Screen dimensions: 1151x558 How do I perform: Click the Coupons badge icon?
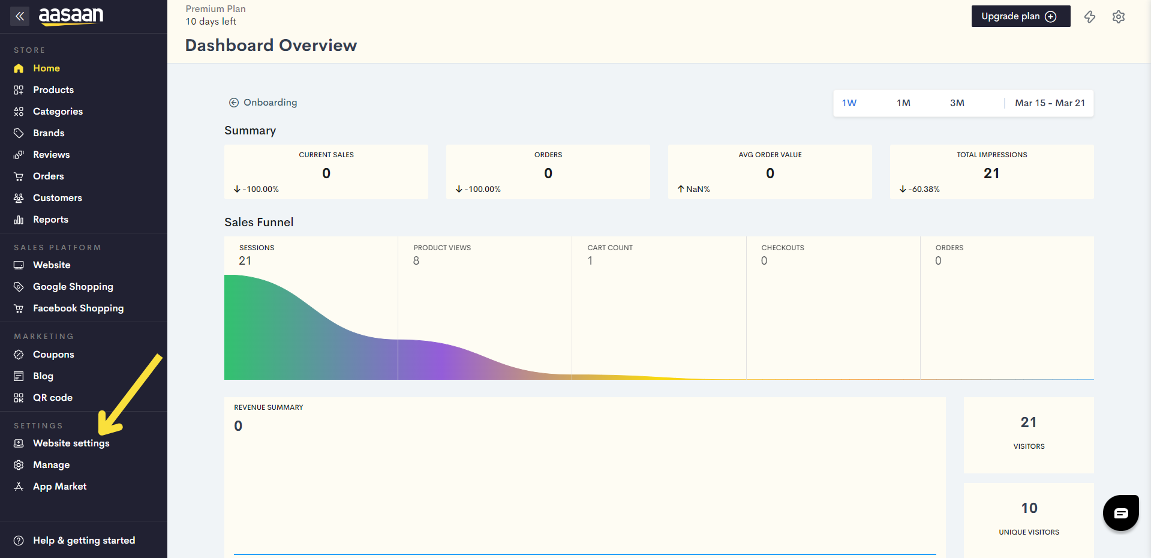click(x=19, y=355)
